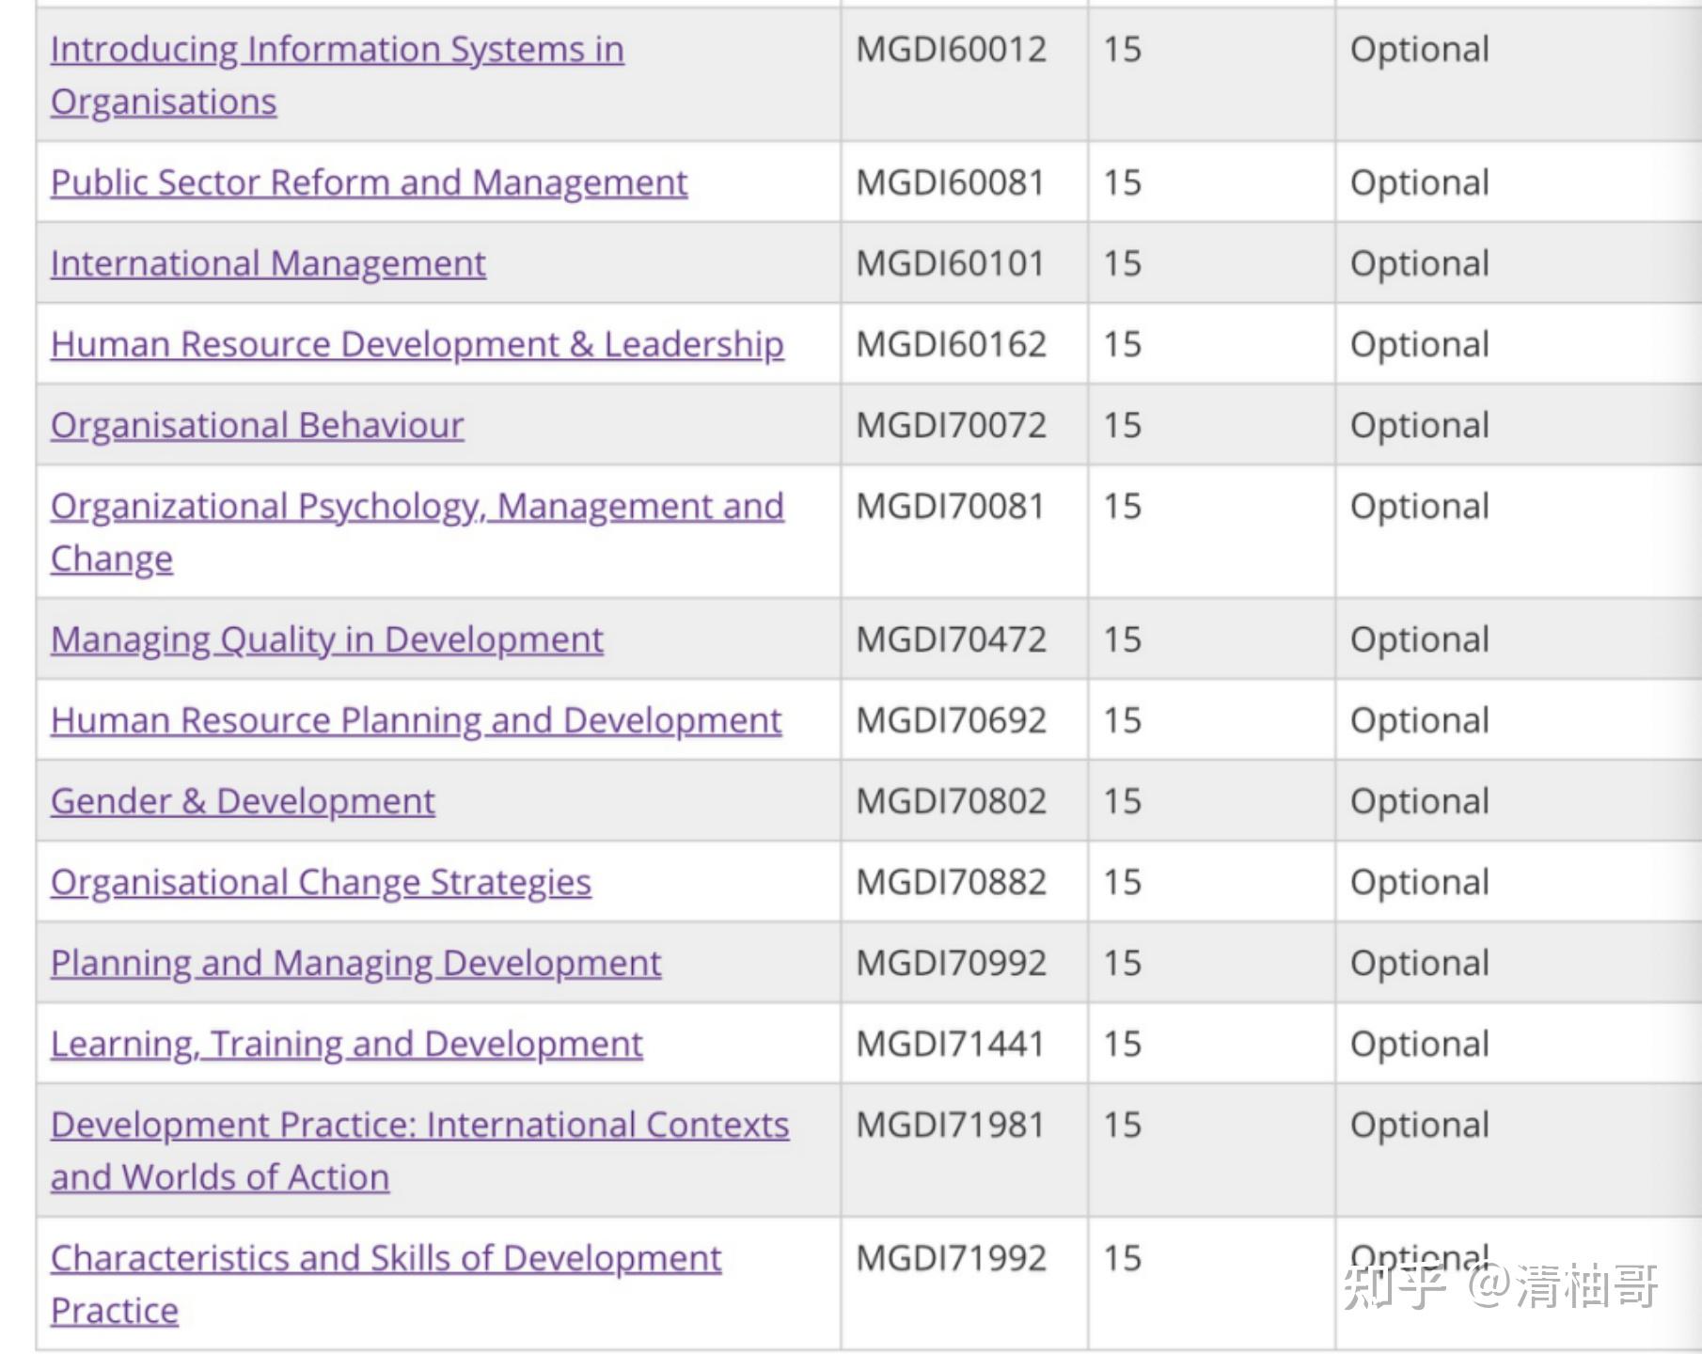Open Organisational Behaviour course page
This screenshot has height=1354, width=1702.
257,425
